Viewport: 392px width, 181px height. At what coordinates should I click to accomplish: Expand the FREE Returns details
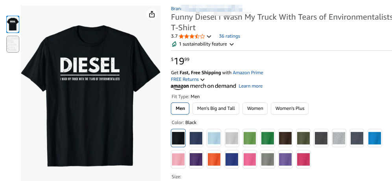pyautogui.click(x=202, y=80)
